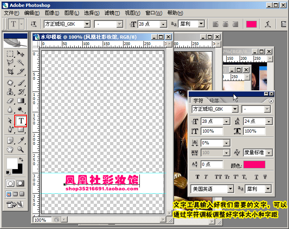Select the Polygonal Lasso tool
The width and height of the screenshot is (289, 229).
pos(10,62)
